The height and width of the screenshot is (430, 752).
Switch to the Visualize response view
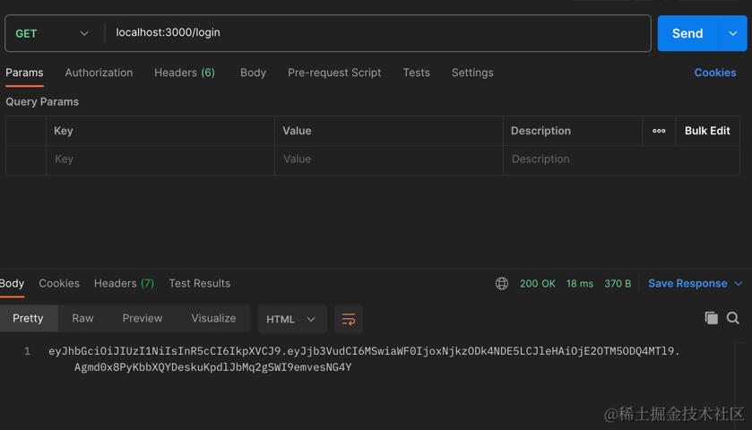pyautogui.click(x=213, y=318)
